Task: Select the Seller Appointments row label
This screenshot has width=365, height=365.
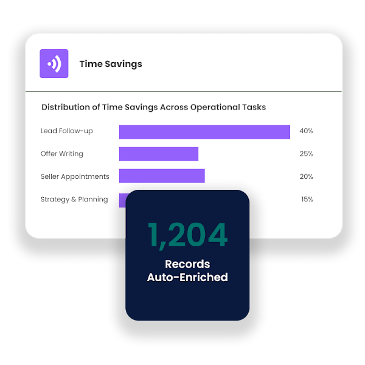Action: tap(75, 176)
